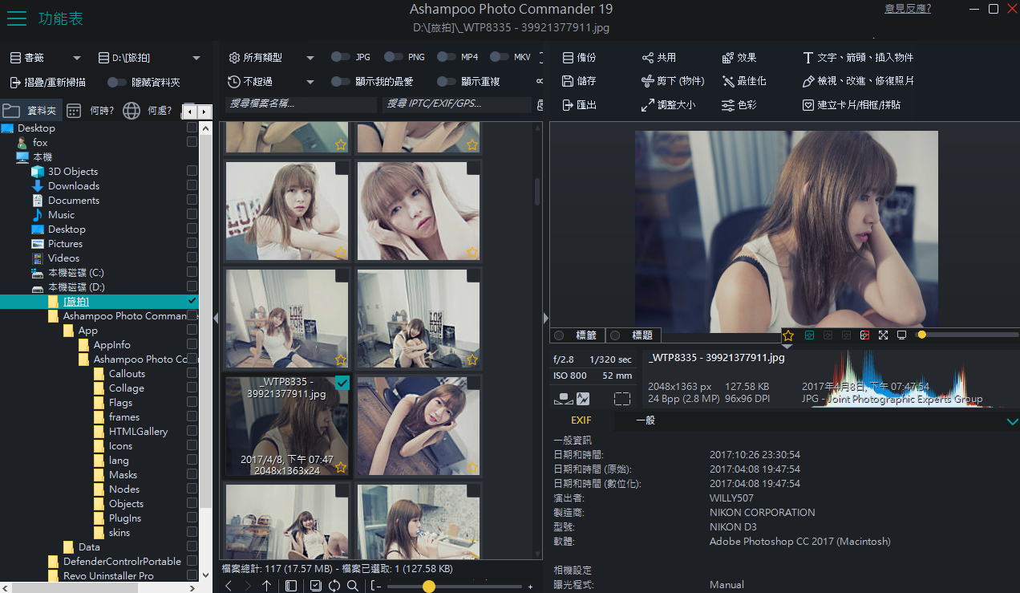The image size is (1020, 593).
Task: Toggle the JPG filter switch
Action: pos(341,57)
